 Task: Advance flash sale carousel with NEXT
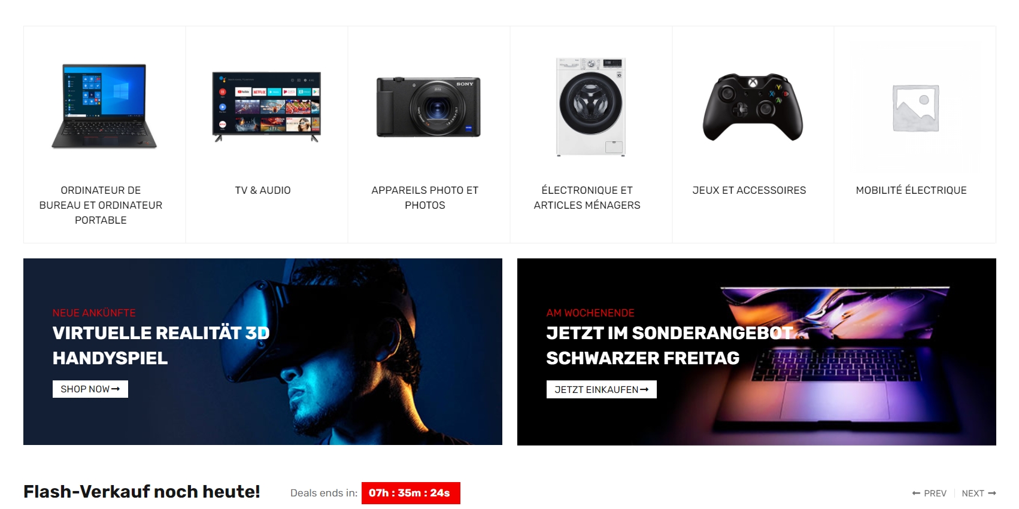[979, 493]
